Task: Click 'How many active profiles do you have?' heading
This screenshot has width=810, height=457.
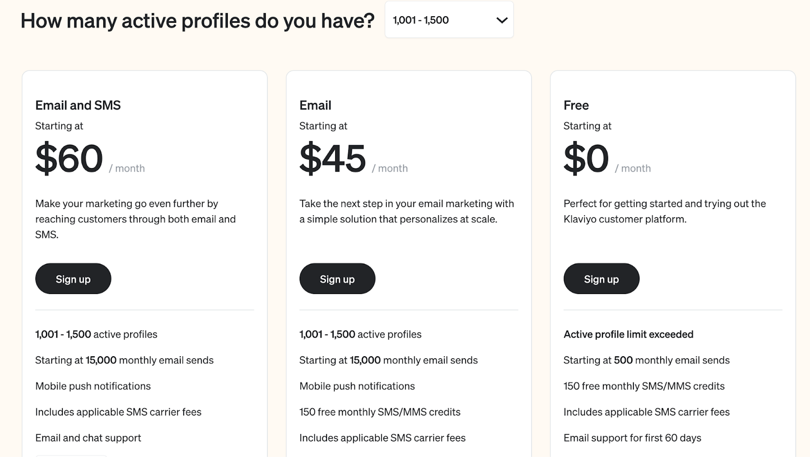Action: pos(197,21)
